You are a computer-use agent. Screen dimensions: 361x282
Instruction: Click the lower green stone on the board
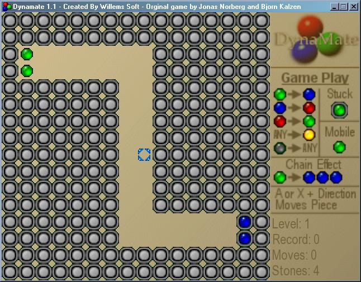pos(27,71)
